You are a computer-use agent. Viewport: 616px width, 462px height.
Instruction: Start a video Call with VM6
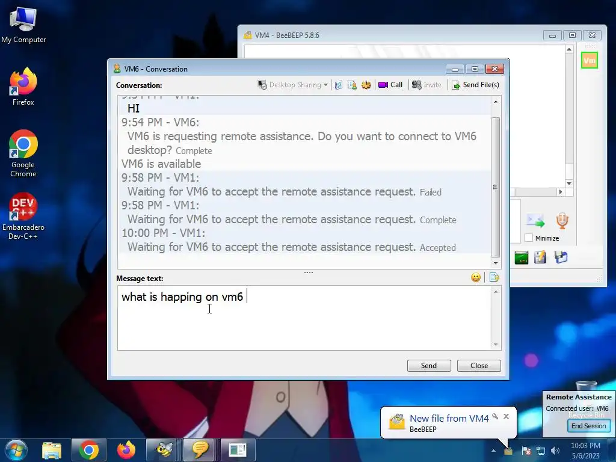[x=390, y=85]
